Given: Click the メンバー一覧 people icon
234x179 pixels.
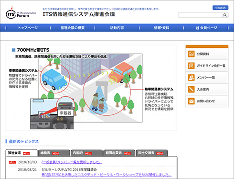Looking at the screenshot, I should click(191, 78).
